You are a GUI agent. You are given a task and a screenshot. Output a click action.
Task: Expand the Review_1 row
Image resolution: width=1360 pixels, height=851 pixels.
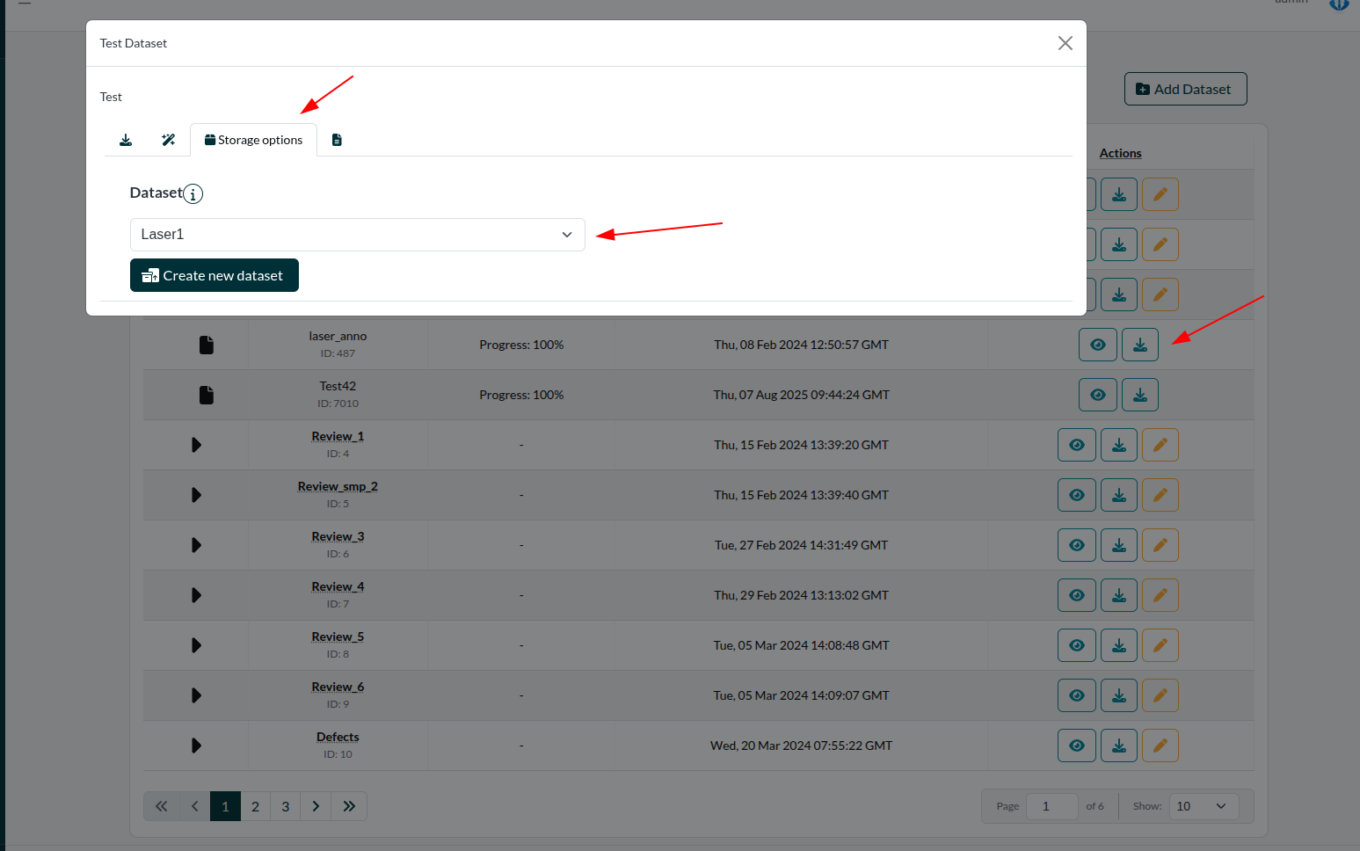click(196, 445)
